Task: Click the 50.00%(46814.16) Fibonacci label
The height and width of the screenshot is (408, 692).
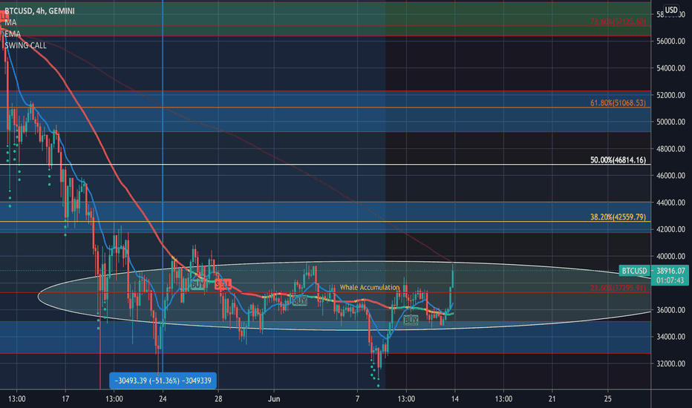Action: pos(618,159)
